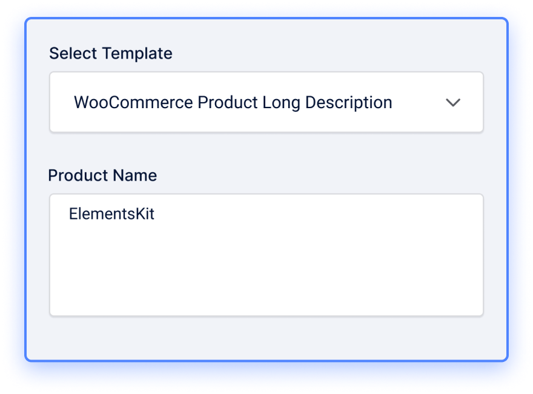Place cursor after ElementsKit text
533x394 pixels.
click(156, 214)
